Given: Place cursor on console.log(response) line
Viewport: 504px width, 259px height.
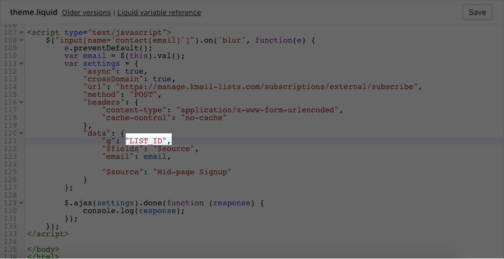Looking at the screenshot, I should [x=133, y=211].
